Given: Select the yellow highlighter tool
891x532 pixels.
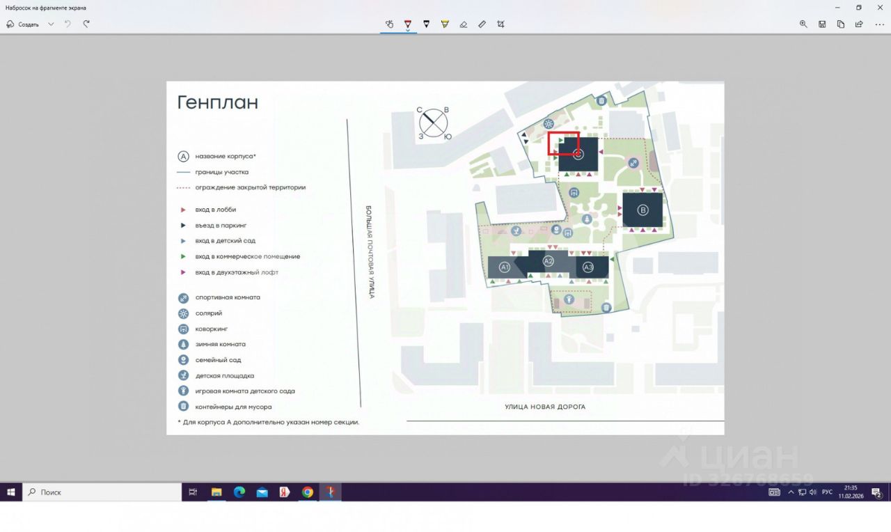Looking at the screenshot, I should pyautogui.click(x=445, y=24).
